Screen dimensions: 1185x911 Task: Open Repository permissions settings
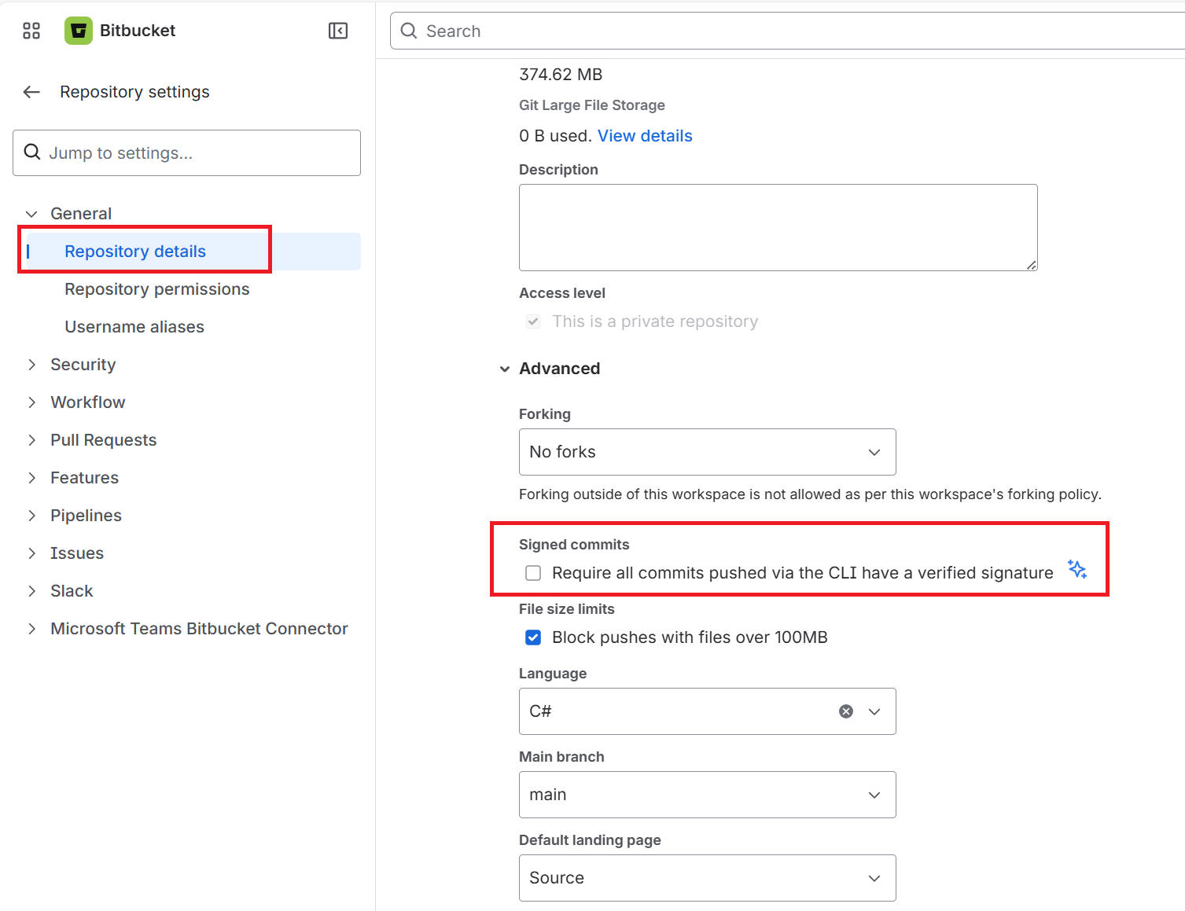click(x=156, y=289)
